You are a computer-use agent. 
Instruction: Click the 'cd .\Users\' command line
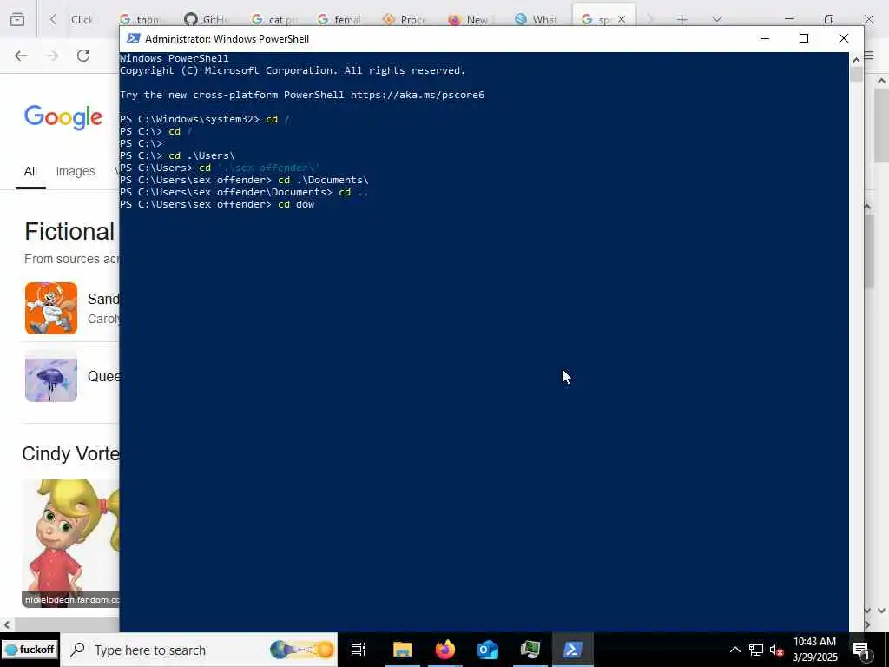click(x=201, y=155)
